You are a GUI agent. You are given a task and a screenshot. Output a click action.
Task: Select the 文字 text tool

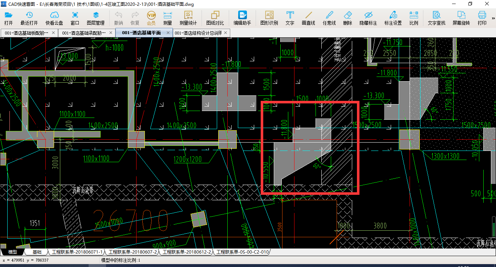290,18
